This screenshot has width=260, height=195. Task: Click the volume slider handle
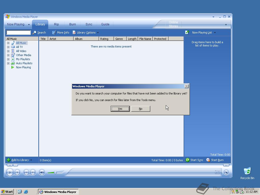click(x=55, y=172)
